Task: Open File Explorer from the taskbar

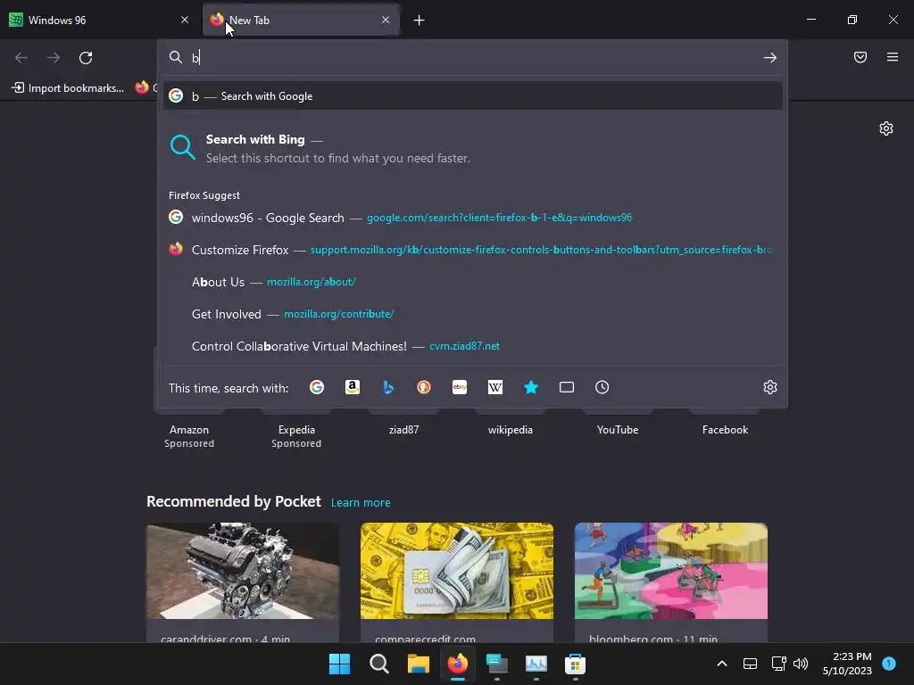Action: click(418, 664)
